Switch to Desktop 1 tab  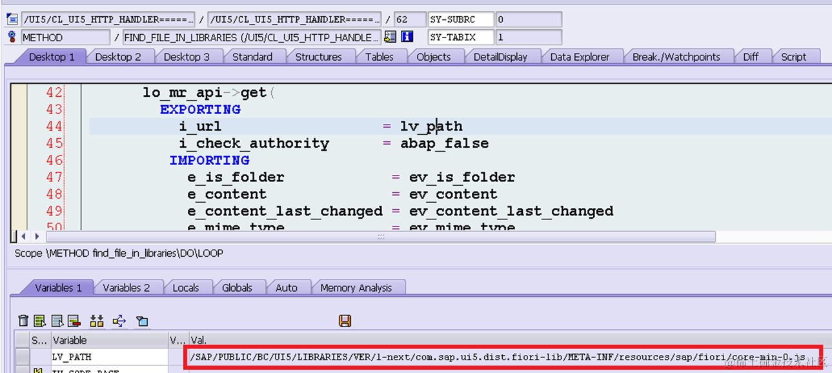(52, 57)
